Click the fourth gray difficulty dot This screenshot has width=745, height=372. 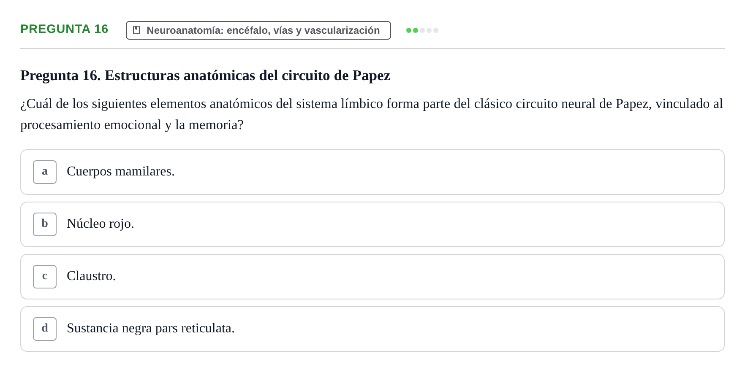click(429, 30)
